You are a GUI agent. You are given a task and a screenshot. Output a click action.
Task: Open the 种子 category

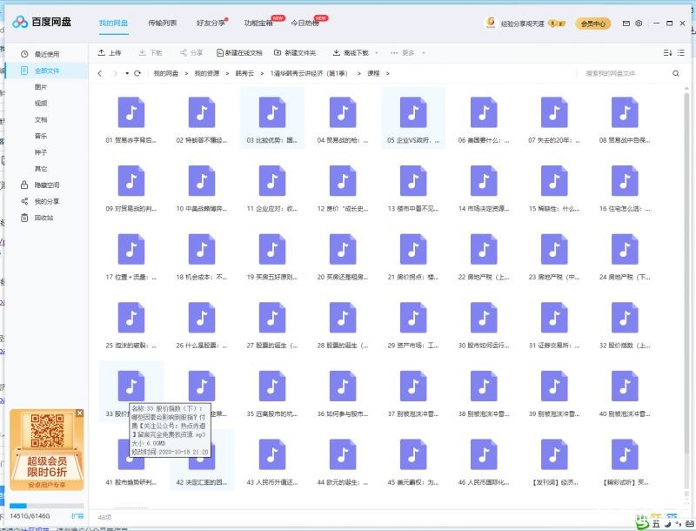click(40, 152)
